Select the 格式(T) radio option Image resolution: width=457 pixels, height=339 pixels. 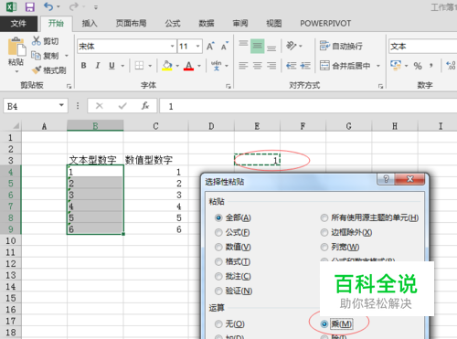point(218,261)
